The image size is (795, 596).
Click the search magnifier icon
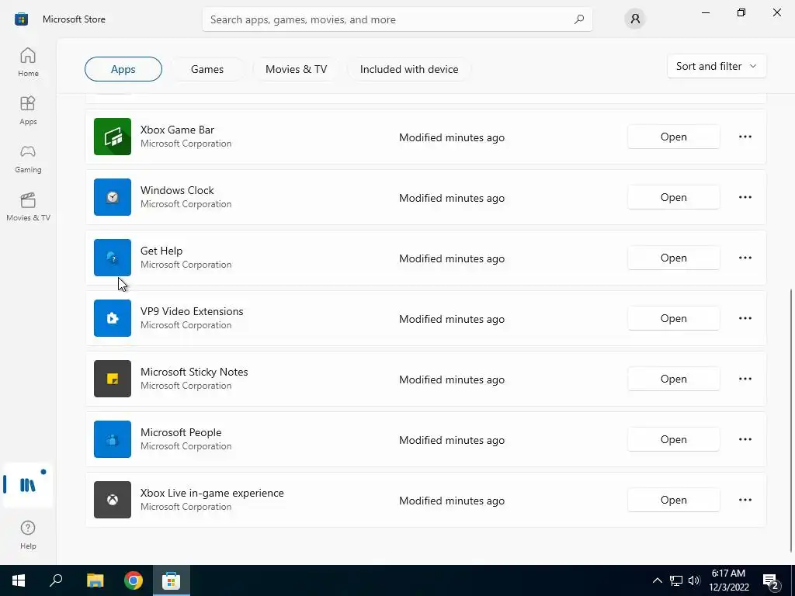579,19
